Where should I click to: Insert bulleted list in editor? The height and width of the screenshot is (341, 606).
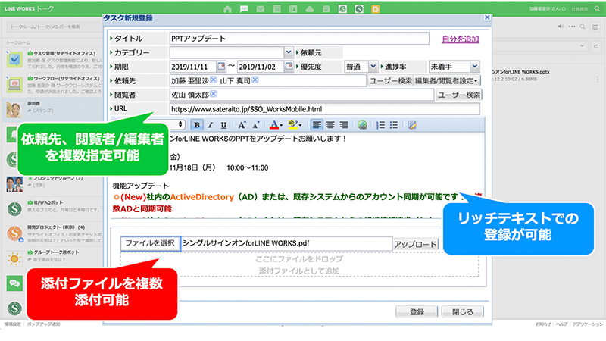(x=394, y=125)
